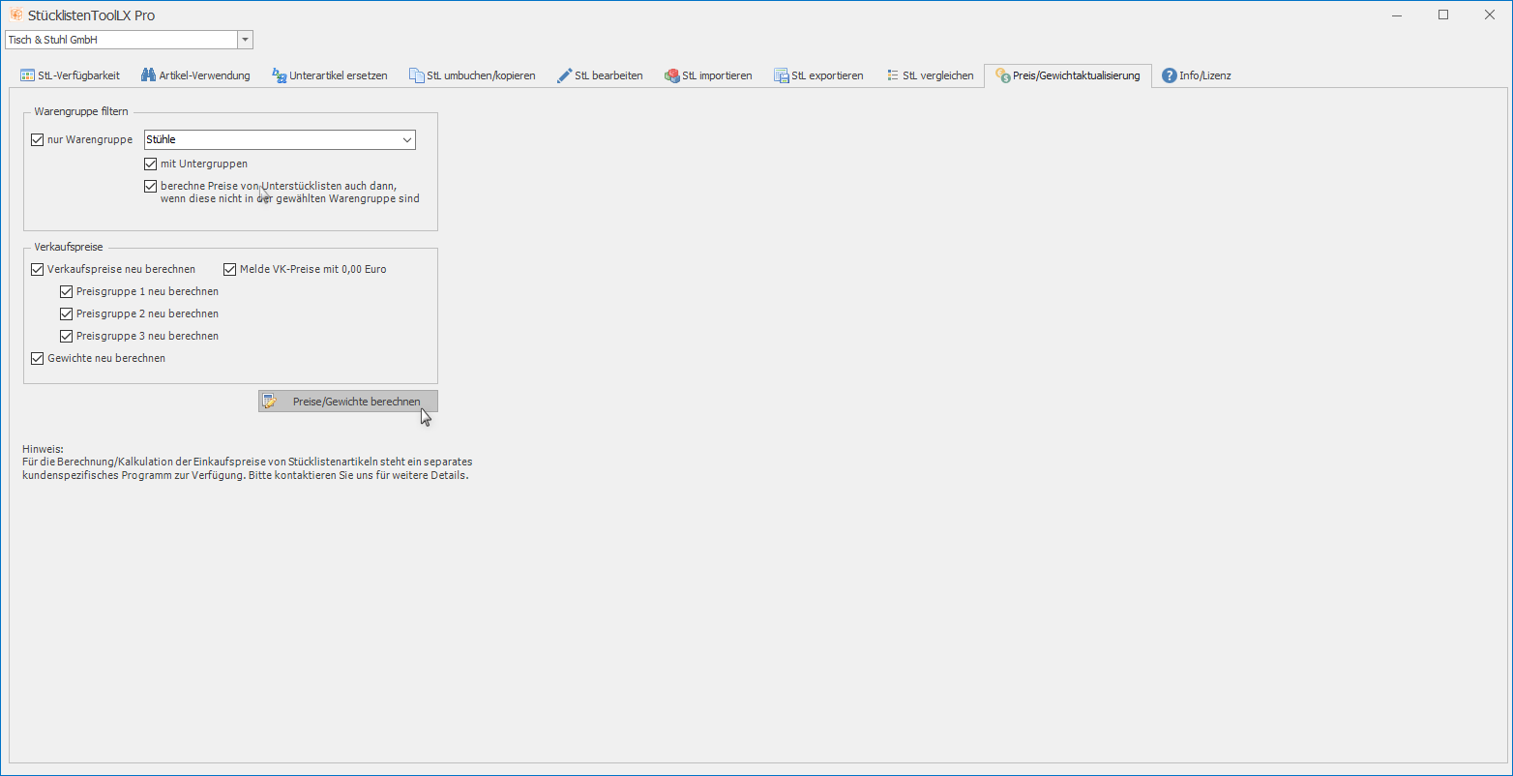Viewport: 1513px width, 776px height.
Task: Disable 'Gewichte neu berechnen' checkbox
Action: (x=38, y=358)
